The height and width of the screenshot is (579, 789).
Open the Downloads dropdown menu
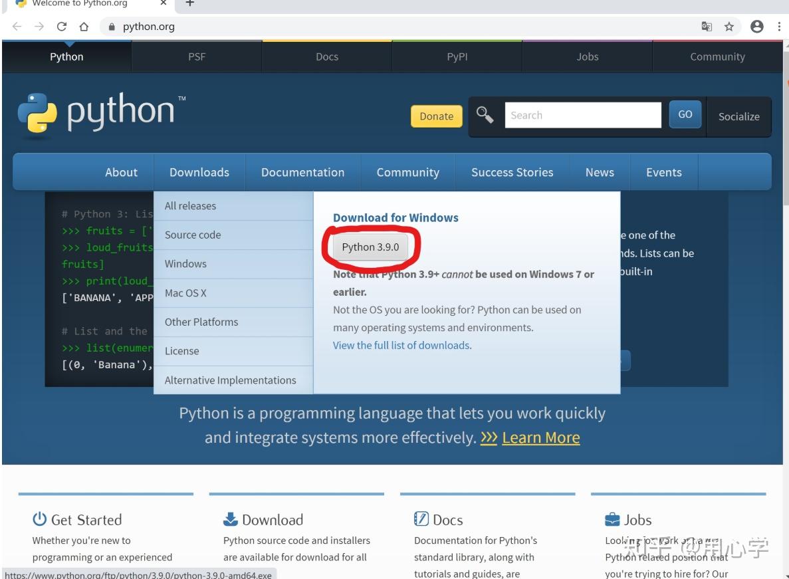[x=199, y=172]
